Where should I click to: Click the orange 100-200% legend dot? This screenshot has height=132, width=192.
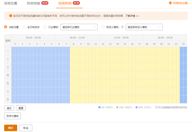click(117, 107)
